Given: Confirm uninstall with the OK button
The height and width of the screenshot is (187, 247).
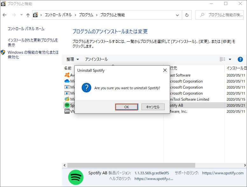Looking at the screenshot, I should click(127, 107).
